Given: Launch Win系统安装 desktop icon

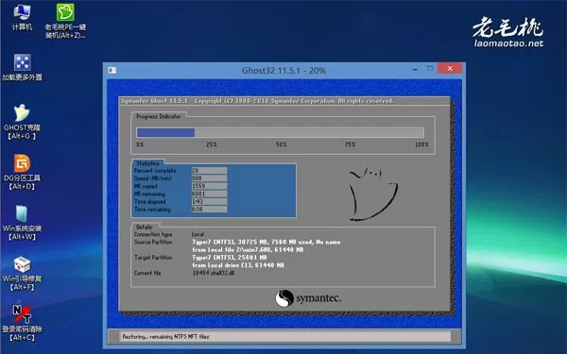Looking at the screenshot, I should coord(22,223).
